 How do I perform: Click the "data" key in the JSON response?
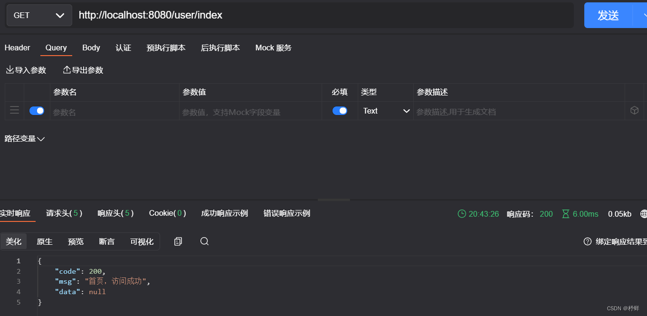click(x=67, y=292)
